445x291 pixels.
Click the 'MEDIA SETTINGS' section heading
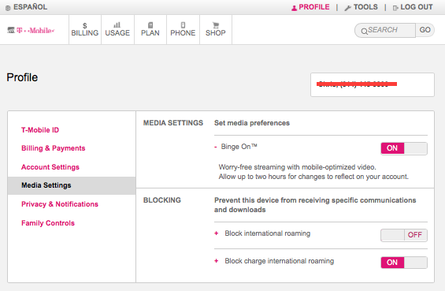pos(173,123)
